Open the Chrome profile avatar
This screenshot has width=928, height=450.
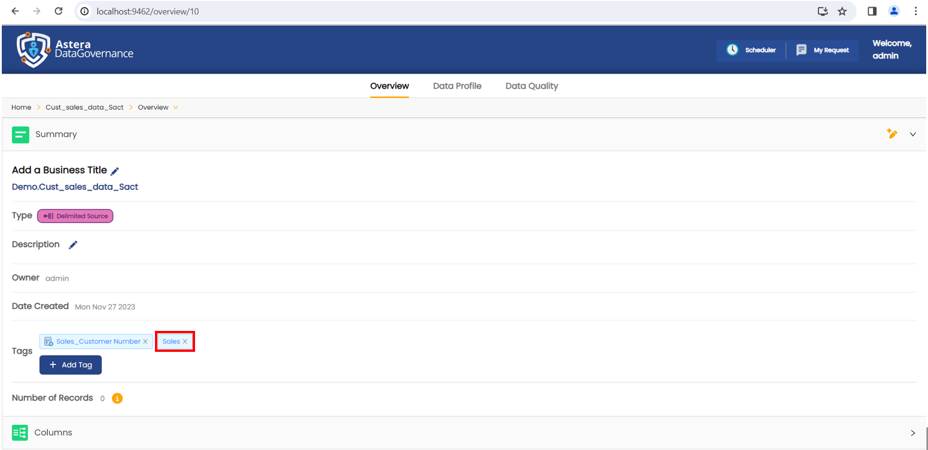(894, 11)
